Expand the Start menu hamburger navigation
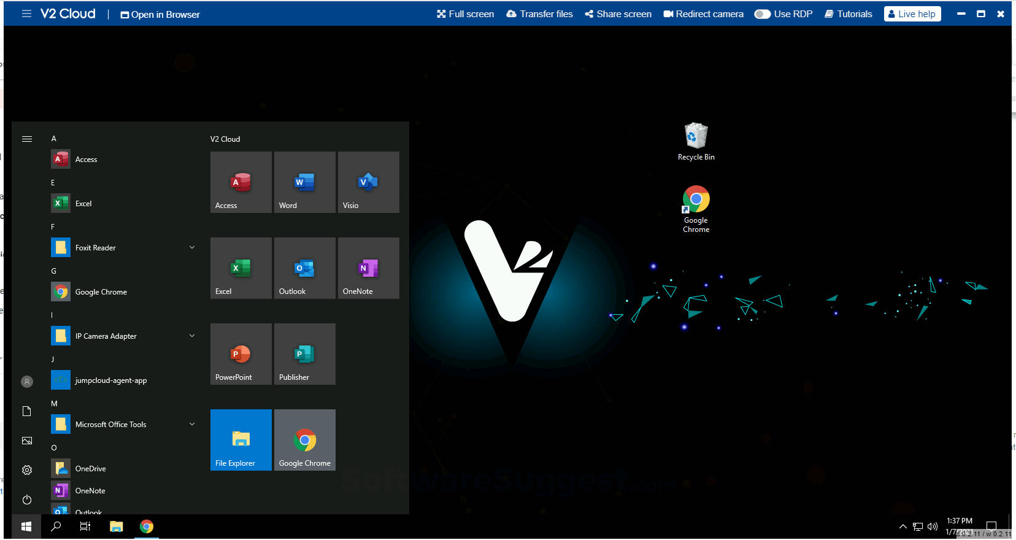 (x=27, y=139)
